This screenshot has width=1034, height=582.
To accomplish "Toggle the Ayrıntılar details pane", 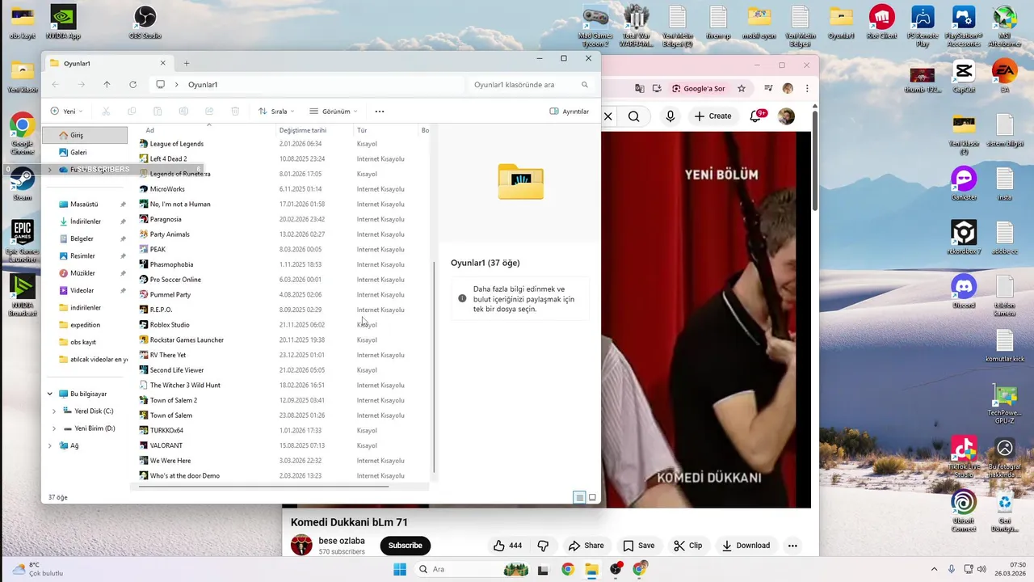I will (570, 112).
